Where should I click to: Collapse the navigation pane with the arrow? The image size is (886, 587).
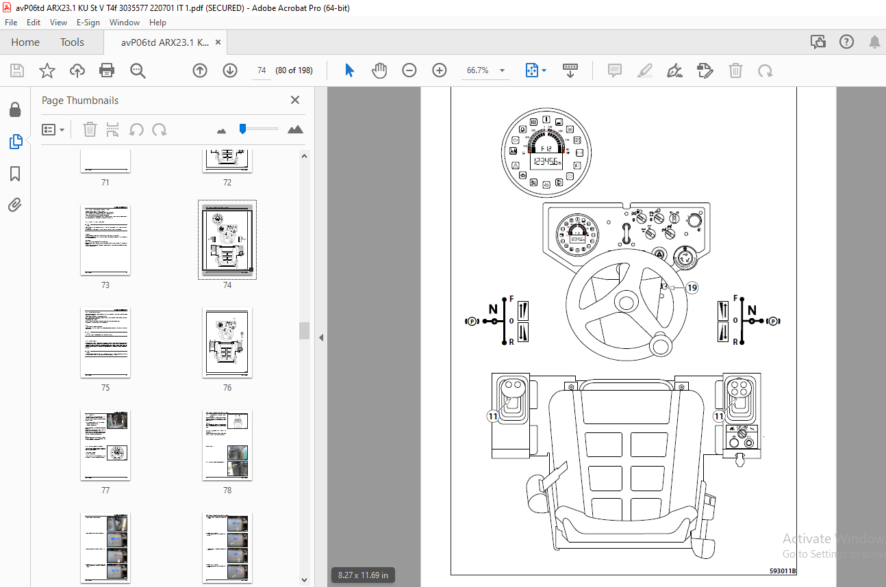(x=320, y=337)
